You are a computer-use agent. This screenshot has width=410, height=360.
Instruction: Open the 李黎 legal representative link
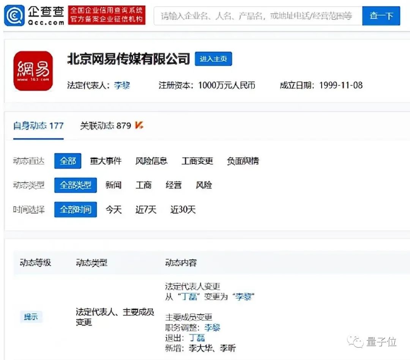click(x=122, y=86)
